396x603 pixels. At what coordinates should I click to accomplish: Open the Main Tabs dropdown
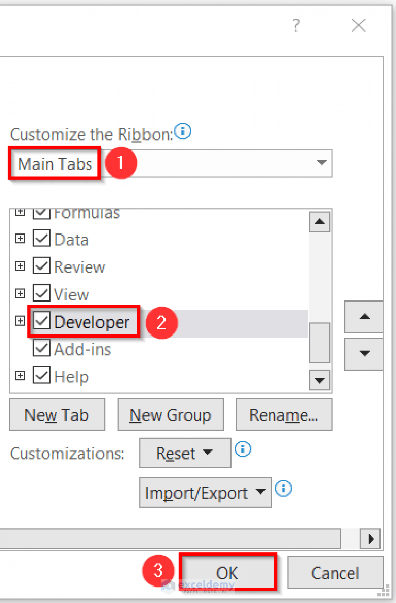coord(322,163)
